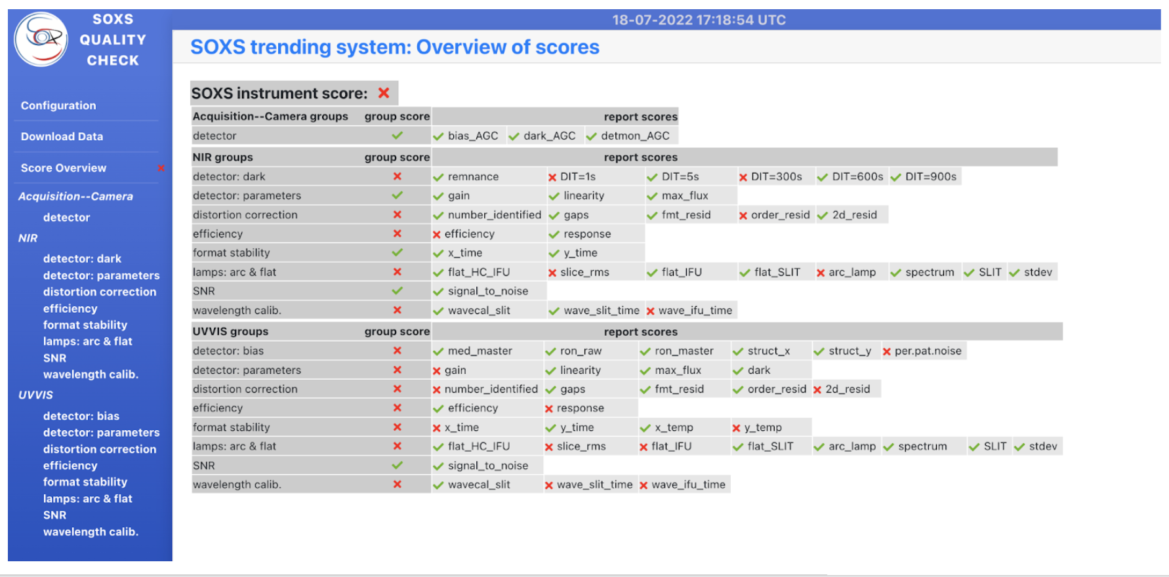Image resolution: width=1169 pixels, height=577 pixels.
Task: Click the NIR detector: parameters group score checkmark
Action: click(x=397, y=195)
